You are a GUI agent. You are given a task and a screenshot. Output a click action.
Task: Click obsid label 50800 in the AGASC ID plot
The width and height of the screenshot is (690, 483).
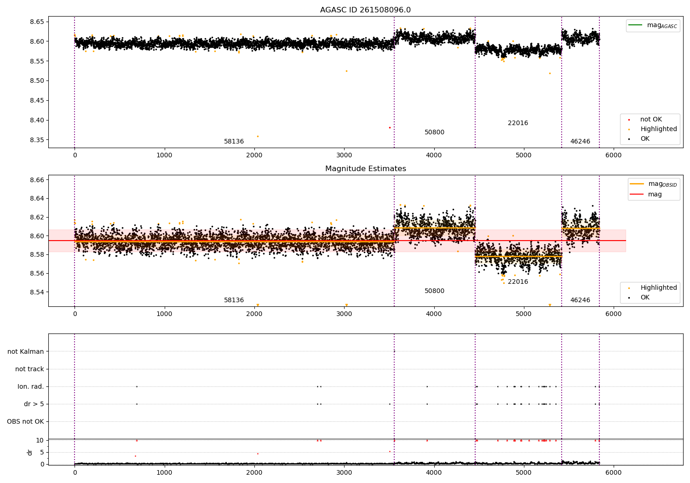(x=434, y=132)
